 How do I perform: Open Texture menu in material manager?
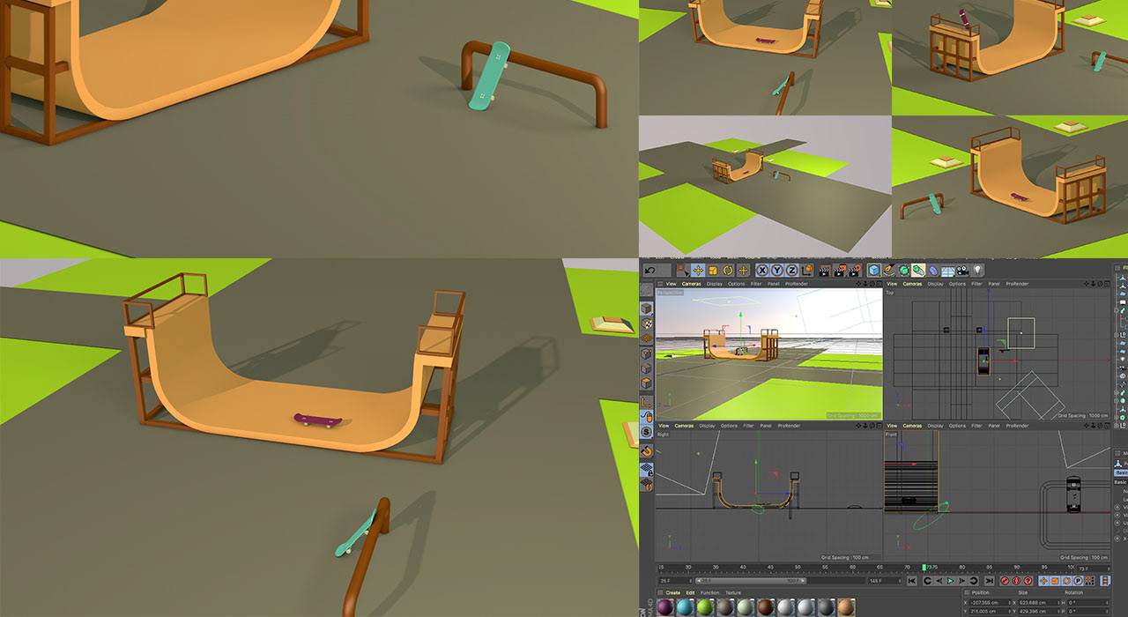[733, 593]
